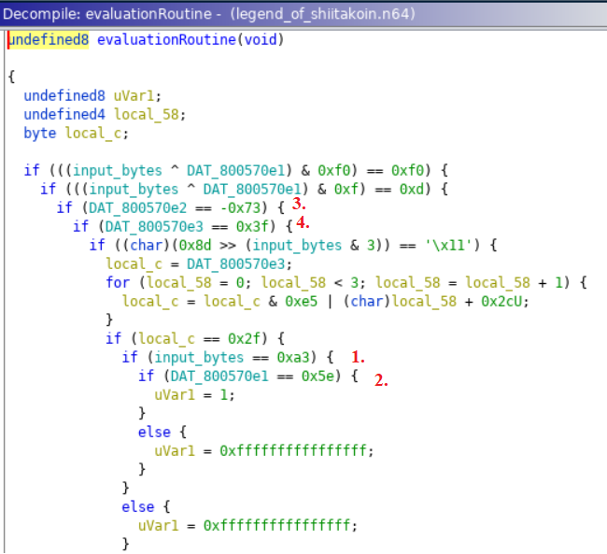Viewport: 607px width, 554px height.
Task: Click the first 0xffffffffffffffff return value
Action: click(x=292, y=450)
